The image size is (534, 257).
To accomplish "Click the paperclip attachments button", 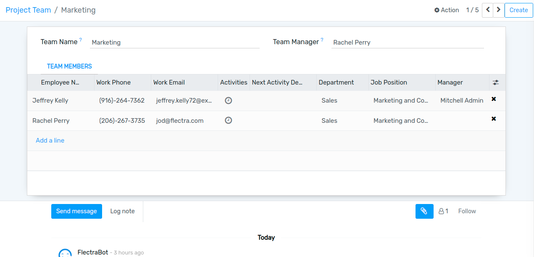I will coord(424,211).
